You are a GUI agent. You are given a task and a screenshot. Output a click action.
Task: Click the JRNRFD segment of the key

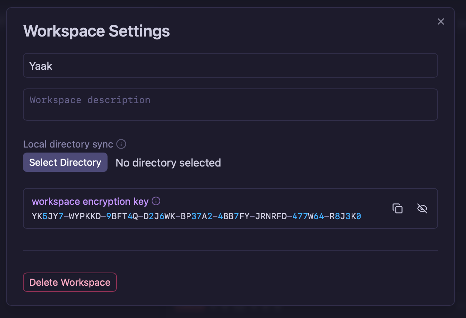pyautogui.click(x=271, y=217)
